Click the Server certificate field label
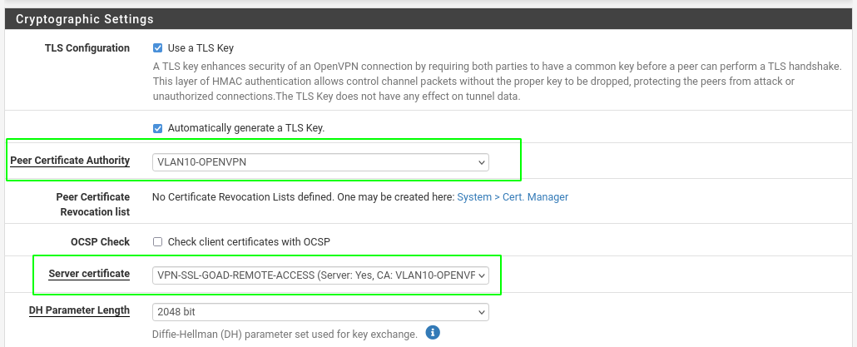 [89, 273]
